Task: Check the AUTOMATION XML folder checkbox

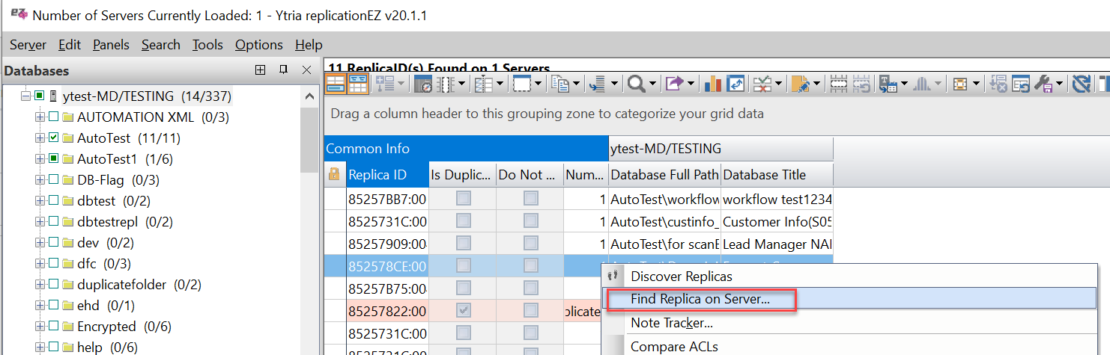Action: [x=53, y=117]
